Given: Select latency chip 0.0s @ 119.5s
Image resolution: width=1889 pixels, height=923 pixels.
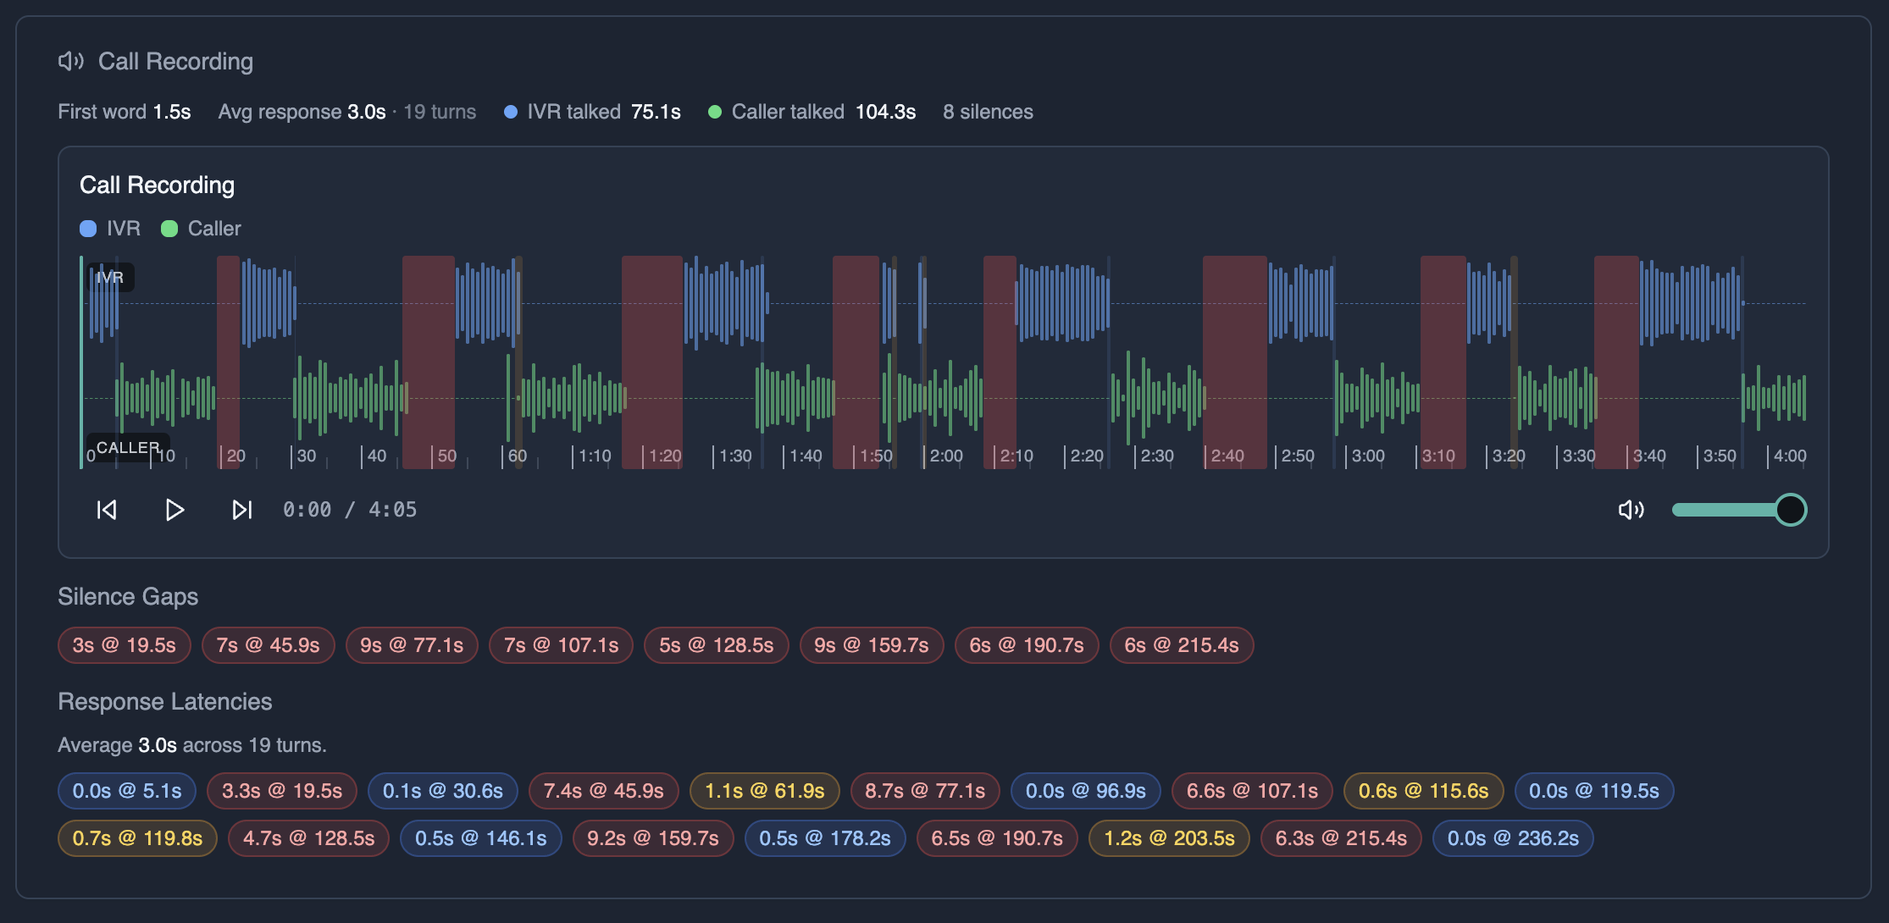Looking at the screenshot, I should [x=1594, y=791].
